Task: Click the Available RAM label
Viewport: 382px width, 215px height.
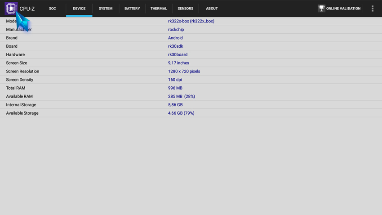Action: (19, 96)
